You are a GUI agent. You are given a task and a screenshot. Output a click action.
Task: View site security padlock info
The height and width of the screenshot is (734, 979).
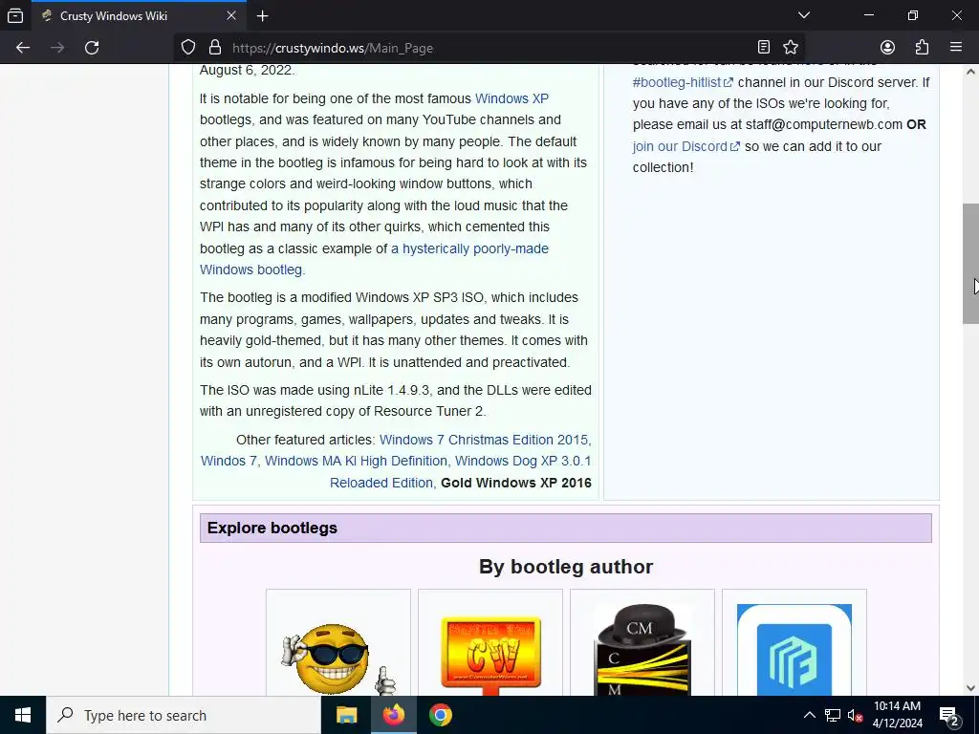coord(215,48)
